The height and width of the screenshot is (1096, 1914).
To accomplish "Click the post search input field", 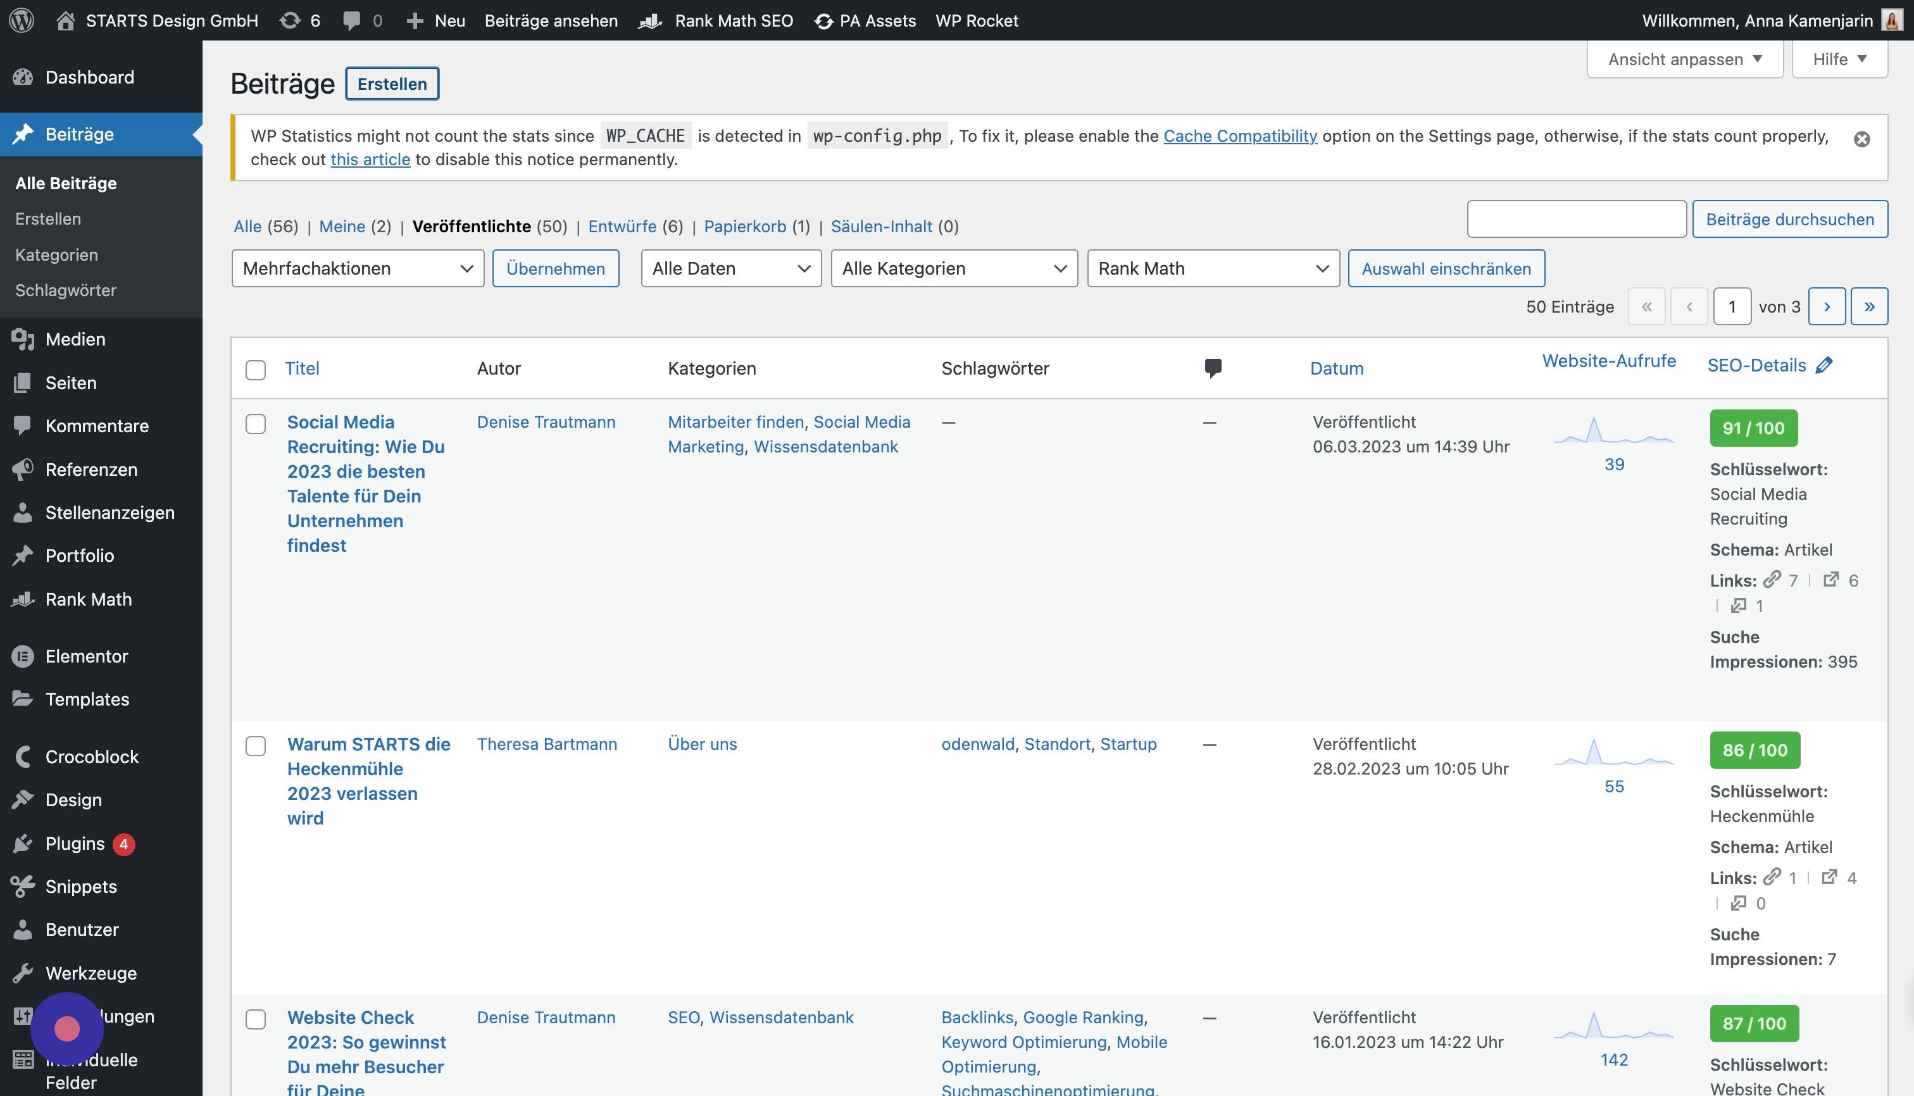I will pyautogui.click(x=1576, y=219).
